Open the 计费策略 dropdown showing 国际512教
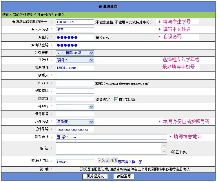The height and width of the screenshot is (182, 217). click(75, 53)
